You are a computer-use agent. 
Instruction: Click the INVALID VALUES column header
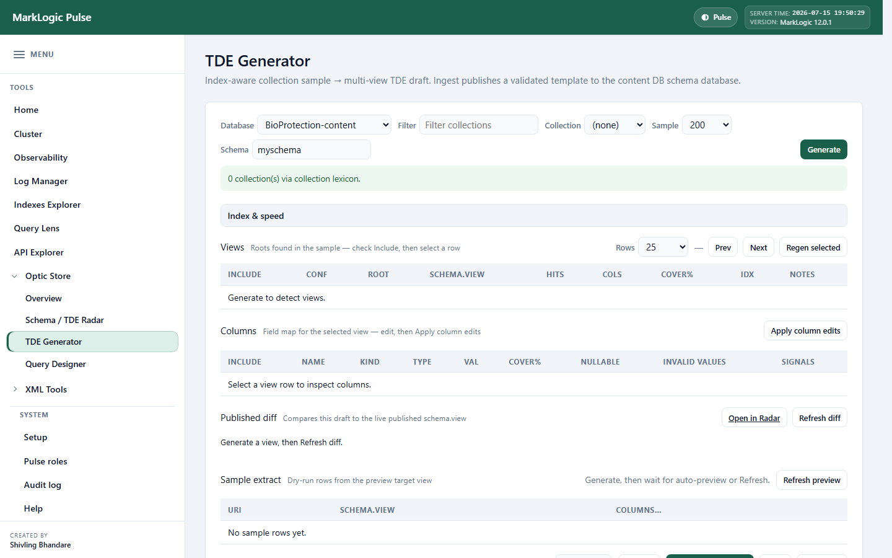[x=694, y=361]
